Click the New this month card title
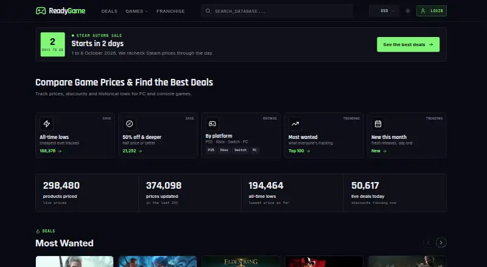 (389, 137)
